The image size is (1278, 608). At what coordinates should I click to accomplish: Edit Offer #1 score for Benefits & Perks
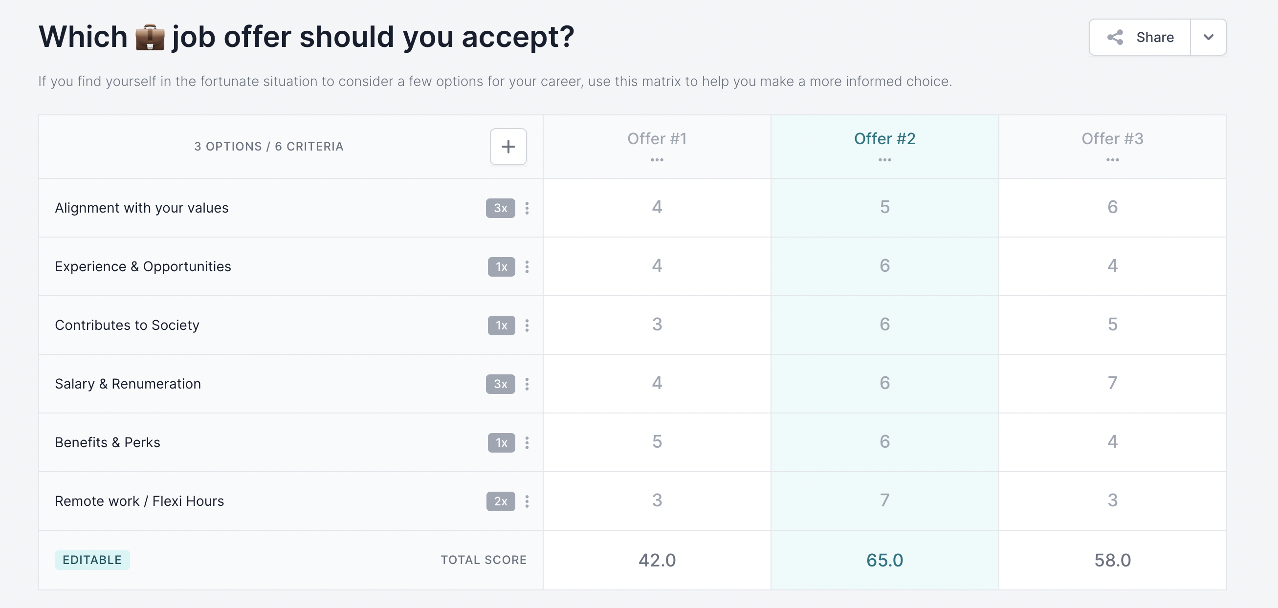click(657, 441)
